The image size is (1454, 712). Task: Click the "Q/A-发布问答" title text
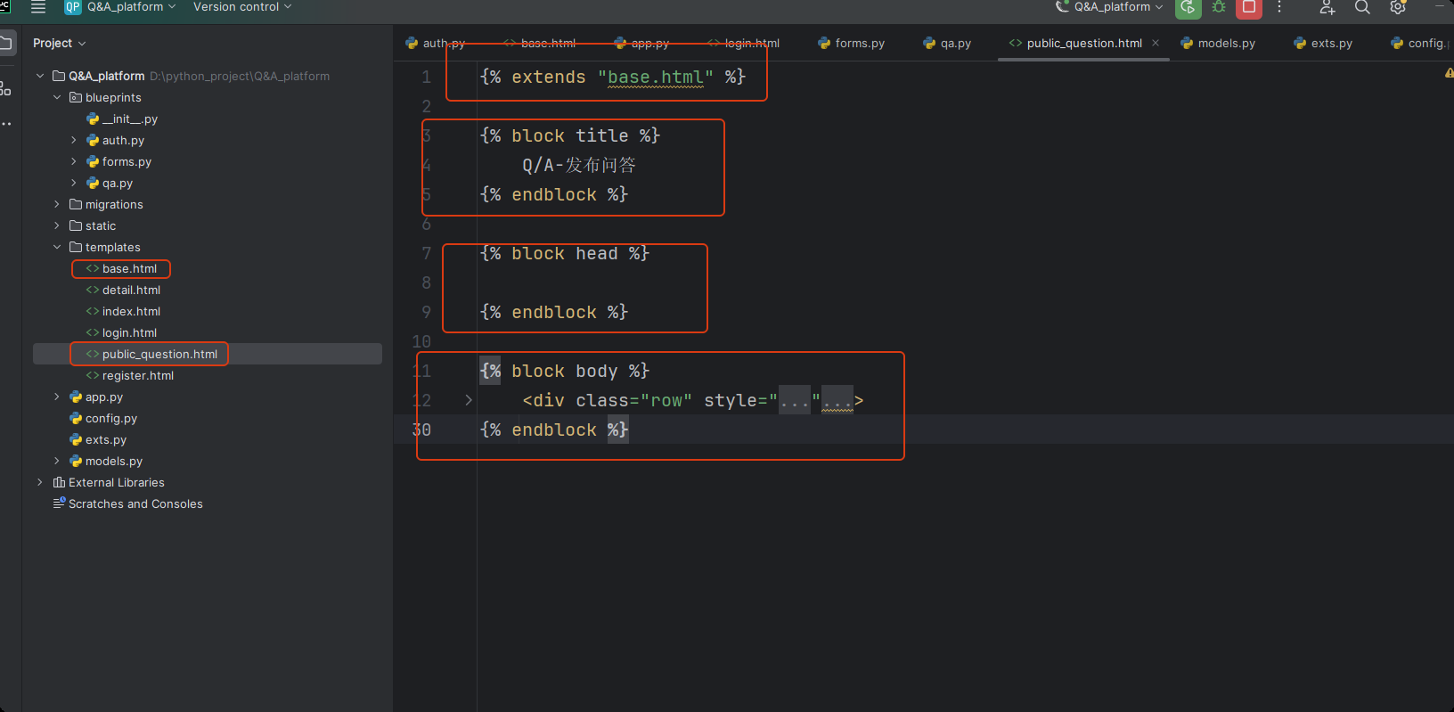click(x=579, y=165)
